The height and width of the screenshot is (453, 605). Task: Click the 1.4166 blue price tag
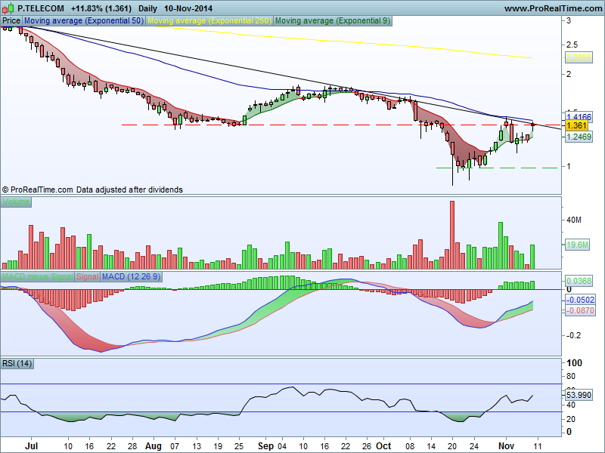579,116
